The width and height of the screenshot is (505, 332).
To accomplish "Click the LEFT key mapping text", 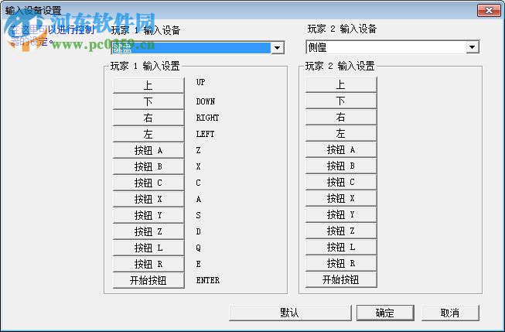I will (x=205, y=134).
